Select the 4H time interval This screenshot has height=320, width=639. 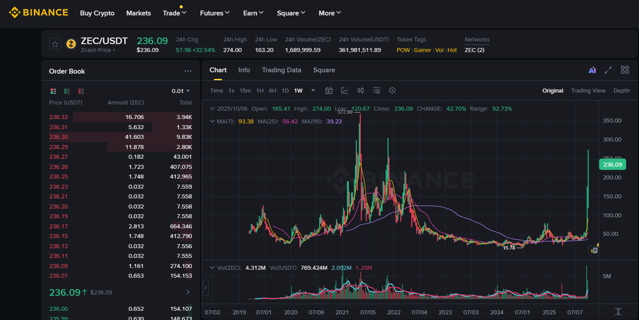pyautogui.click(x=273, y=91)
